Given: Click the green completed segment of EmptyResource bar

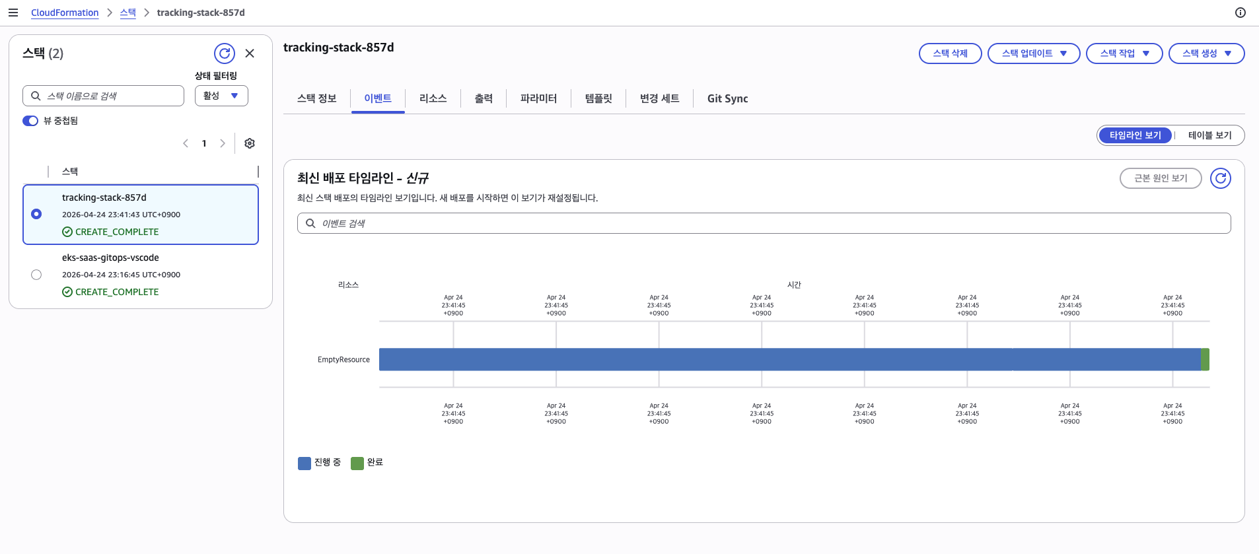Looking at the screenshot, I should (x=1205, y=359).
